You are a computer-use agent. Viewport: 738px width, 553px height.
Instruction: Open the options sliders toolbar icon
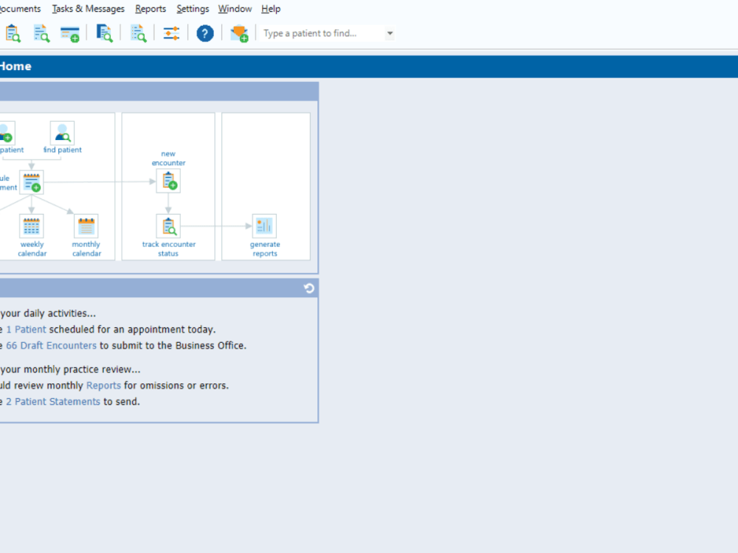click(x=171, y=33)
